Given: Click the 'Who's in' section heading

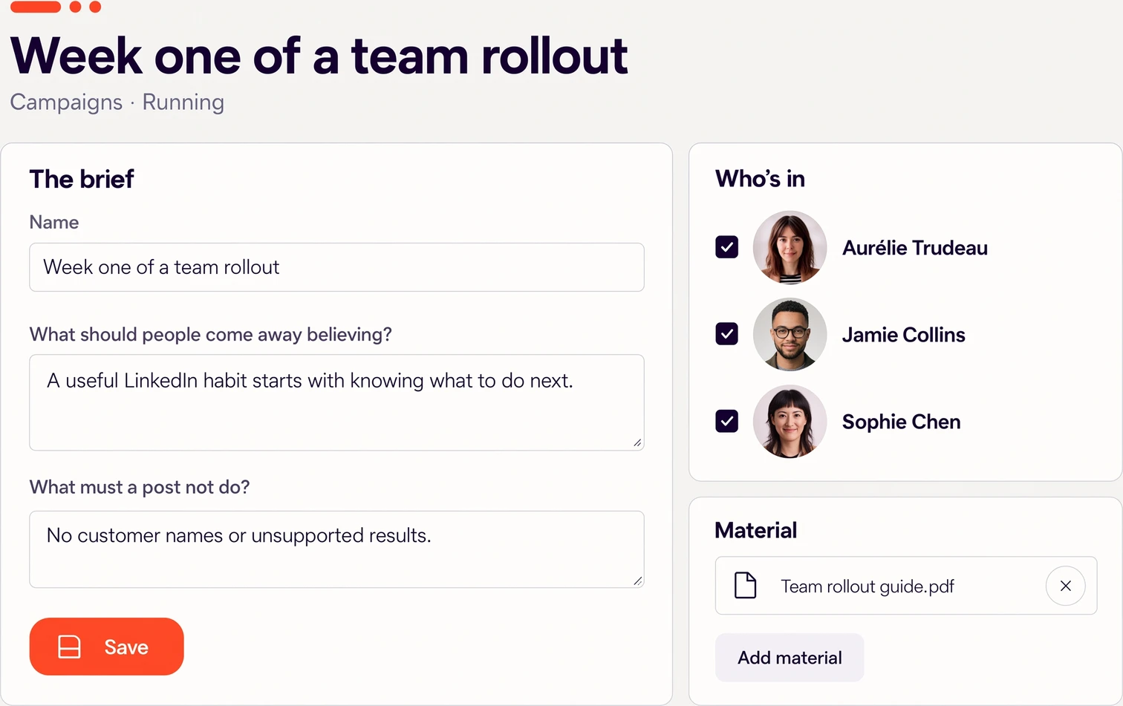Looking at the screenshot, I should pyautogui.click(x=760, y=179).
